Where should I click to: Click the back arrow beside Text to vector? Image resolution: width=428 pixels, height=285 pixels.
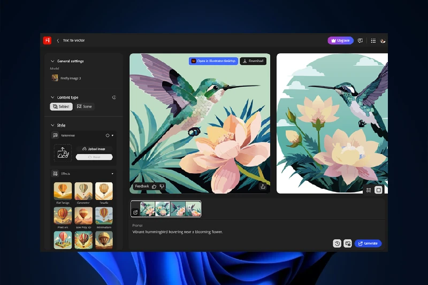point(58,41)
